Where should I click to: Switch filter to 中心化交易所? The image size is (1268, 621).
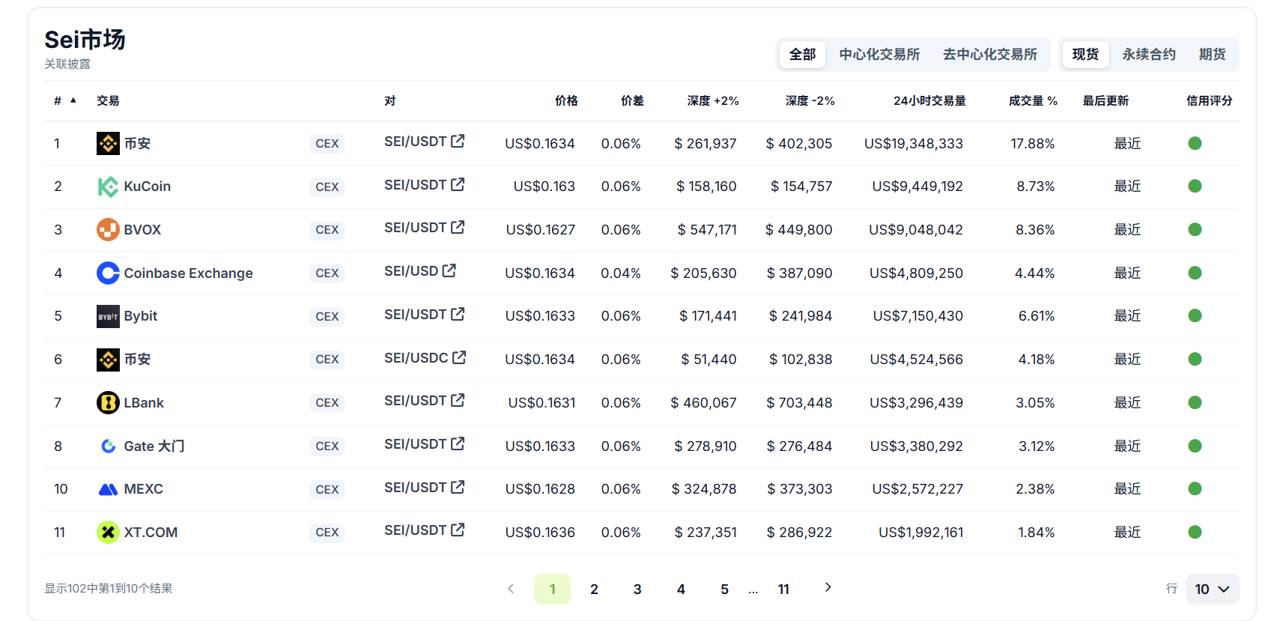[879, 55]
